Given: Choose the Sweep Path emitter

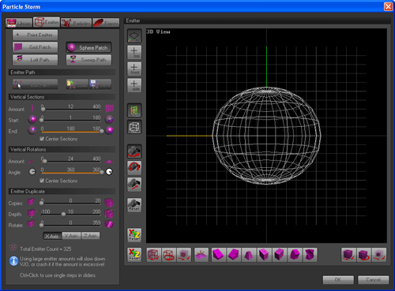Looking at the screenshot, I should pos(88,60).
